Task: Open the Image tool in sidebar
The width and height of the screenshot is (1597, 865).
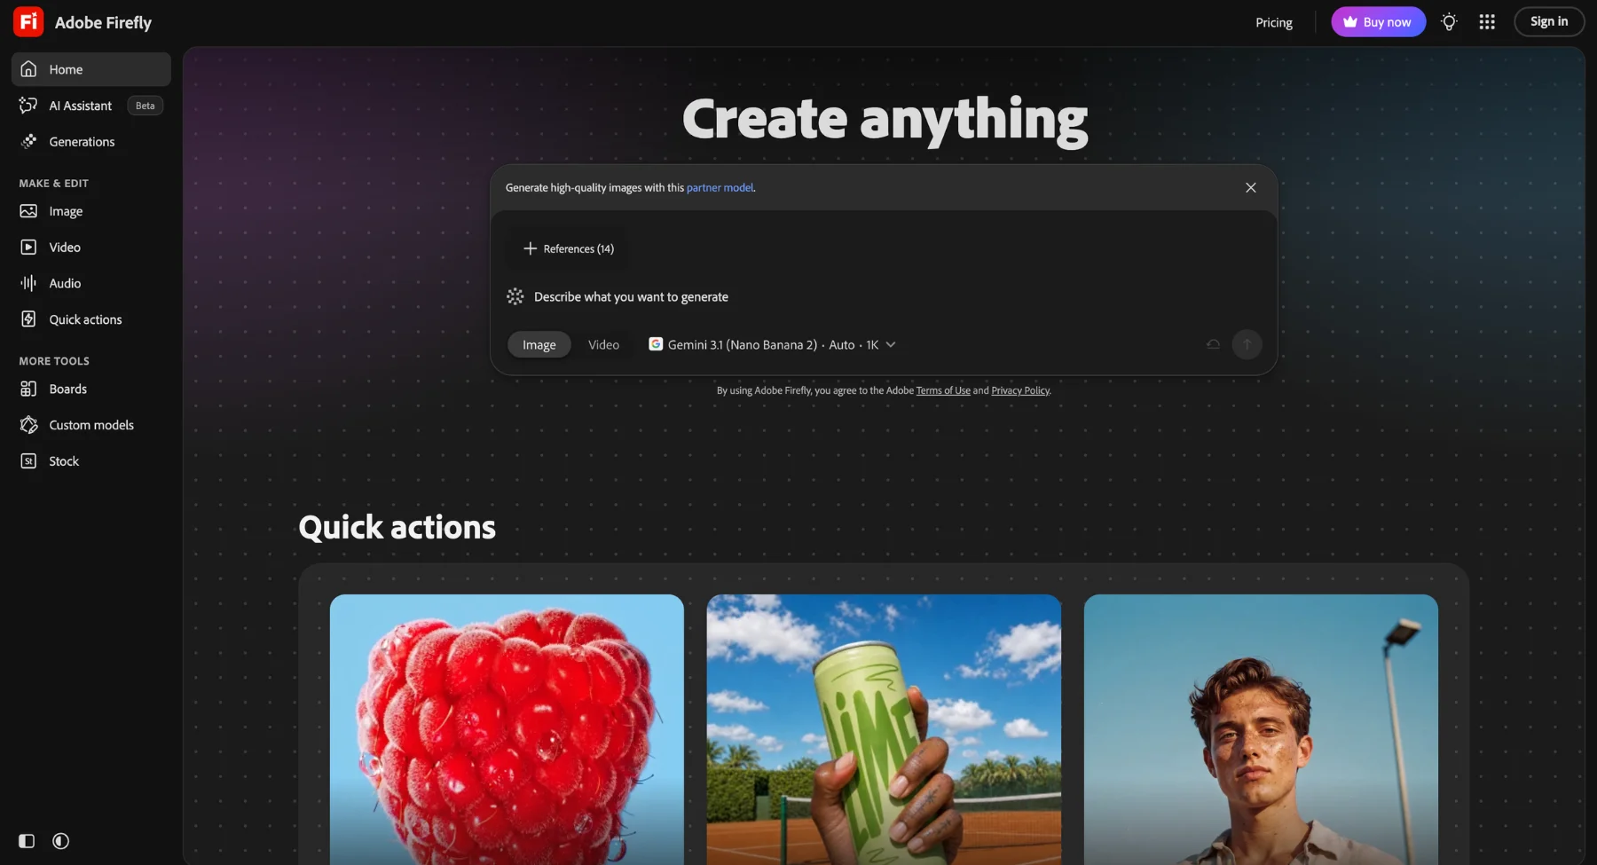Action: 91,211
